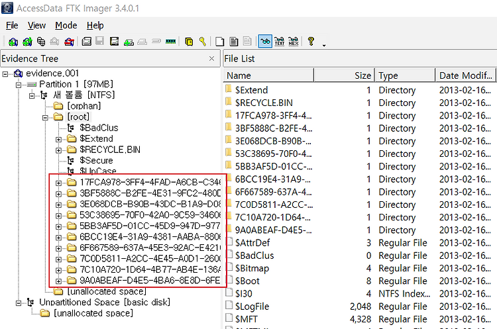497x329 pixels.
Task: Collapse the Unpartitioned Space node
Action: 19,303
